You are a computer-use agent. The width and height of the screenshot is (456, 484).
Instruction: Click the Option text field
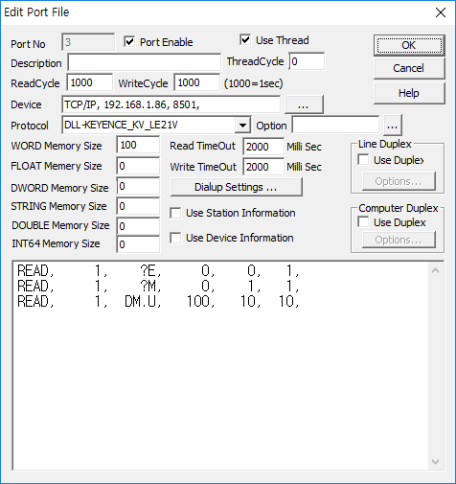336,126
